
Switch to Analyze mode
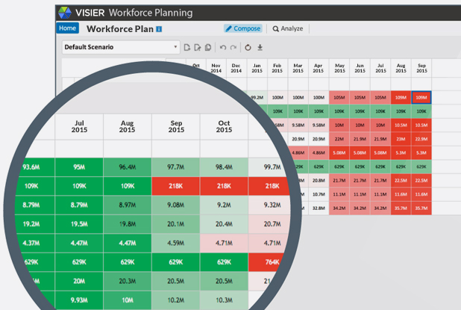(x=288, y=28)
